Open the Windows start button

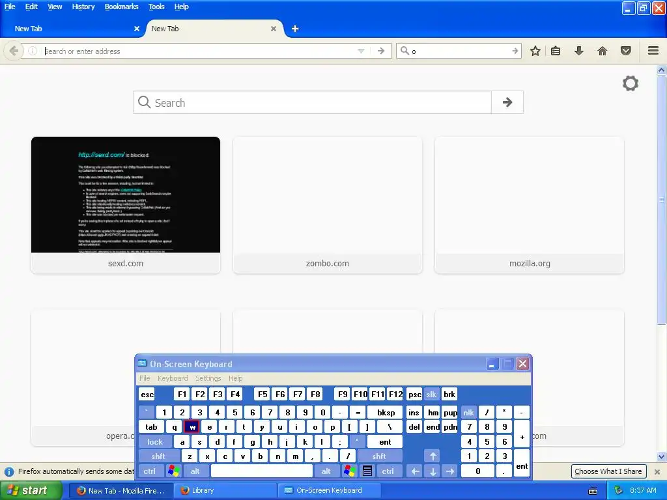point(31,490)
